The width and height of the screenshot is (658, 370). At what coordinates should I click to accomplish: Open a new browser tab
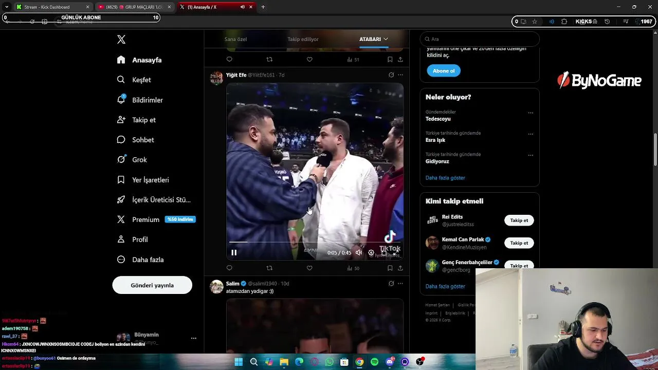(263, 7)
